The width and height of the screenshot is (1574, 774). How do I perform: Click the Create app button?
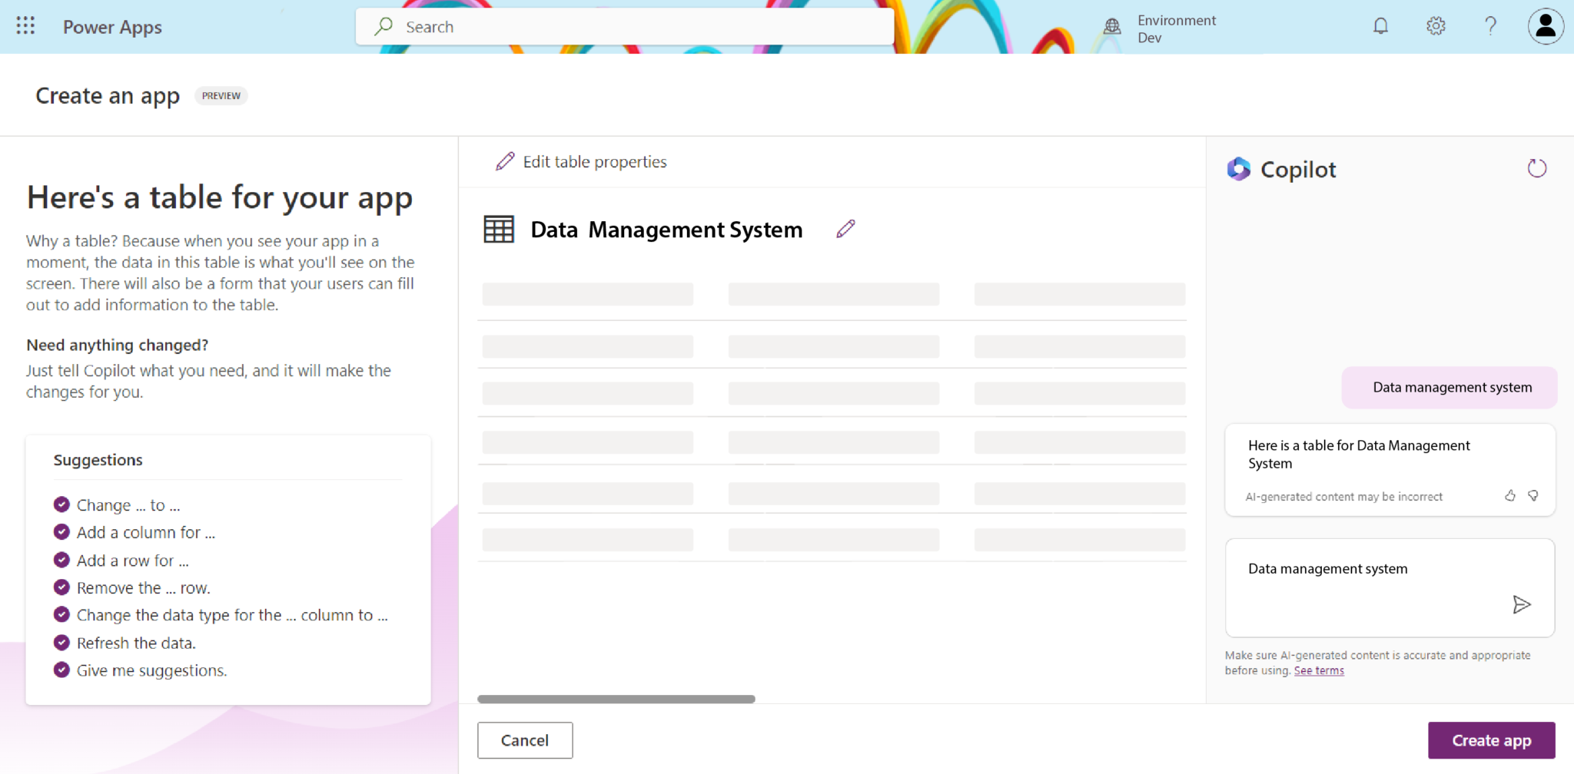(1491, 739)
